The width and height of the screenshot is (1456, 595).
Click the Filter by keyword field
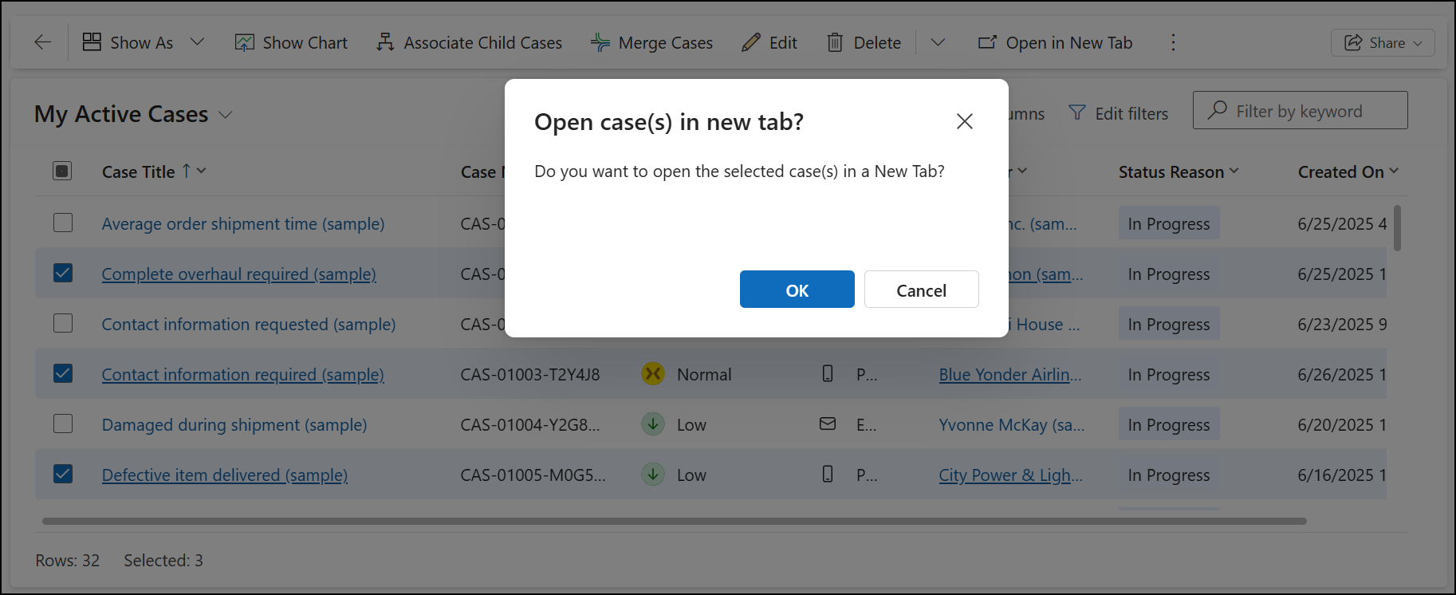click(x=1301, y=110)
